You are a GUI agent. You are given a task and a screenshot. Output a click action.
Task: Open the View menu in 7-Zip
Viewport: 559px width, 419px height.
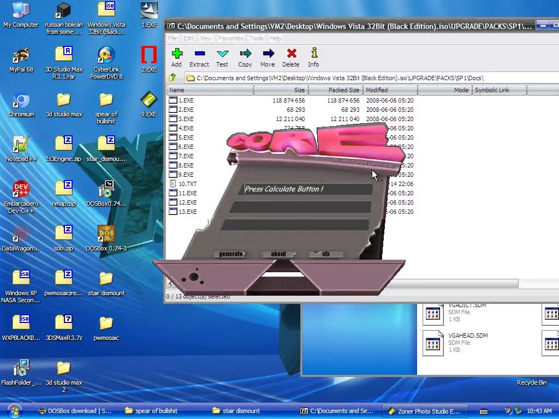coord(206,38)
